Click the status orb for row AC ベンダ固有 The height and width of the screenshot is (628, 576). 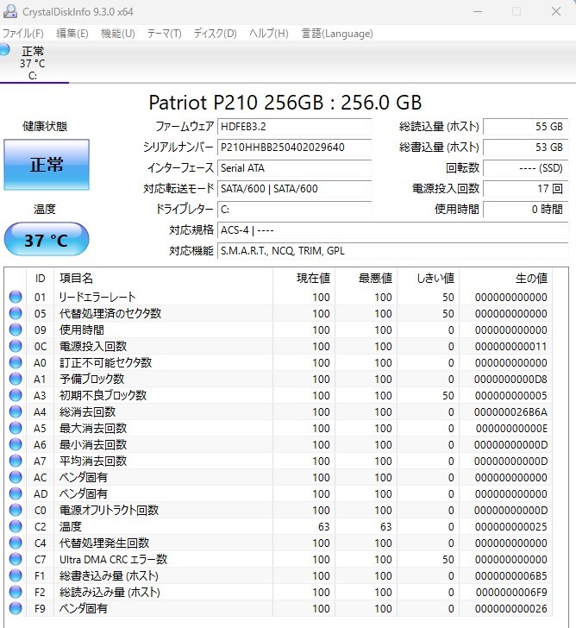click(16, 477)
